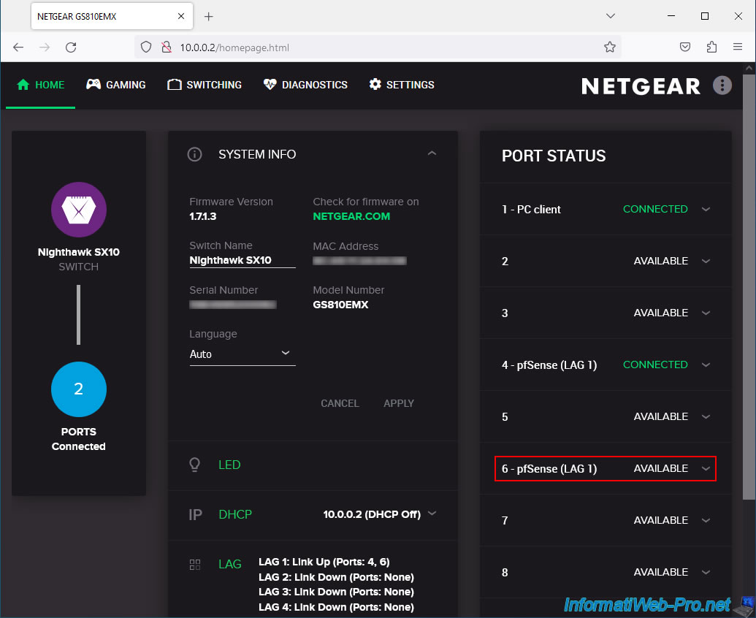Open the Language dropdown
The width and height of the screenshot is (756, 618).
[x=243, y=354]
